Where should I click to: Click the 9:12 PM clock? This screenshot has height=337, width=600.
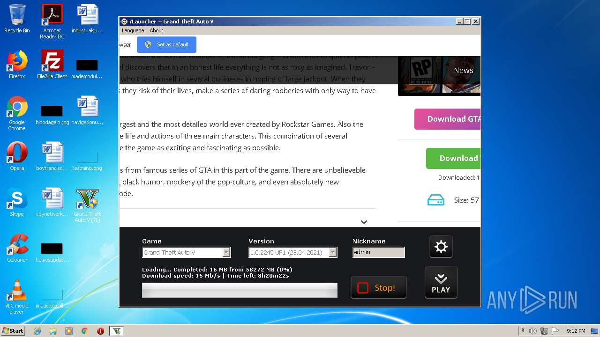[x=576, y=331]
